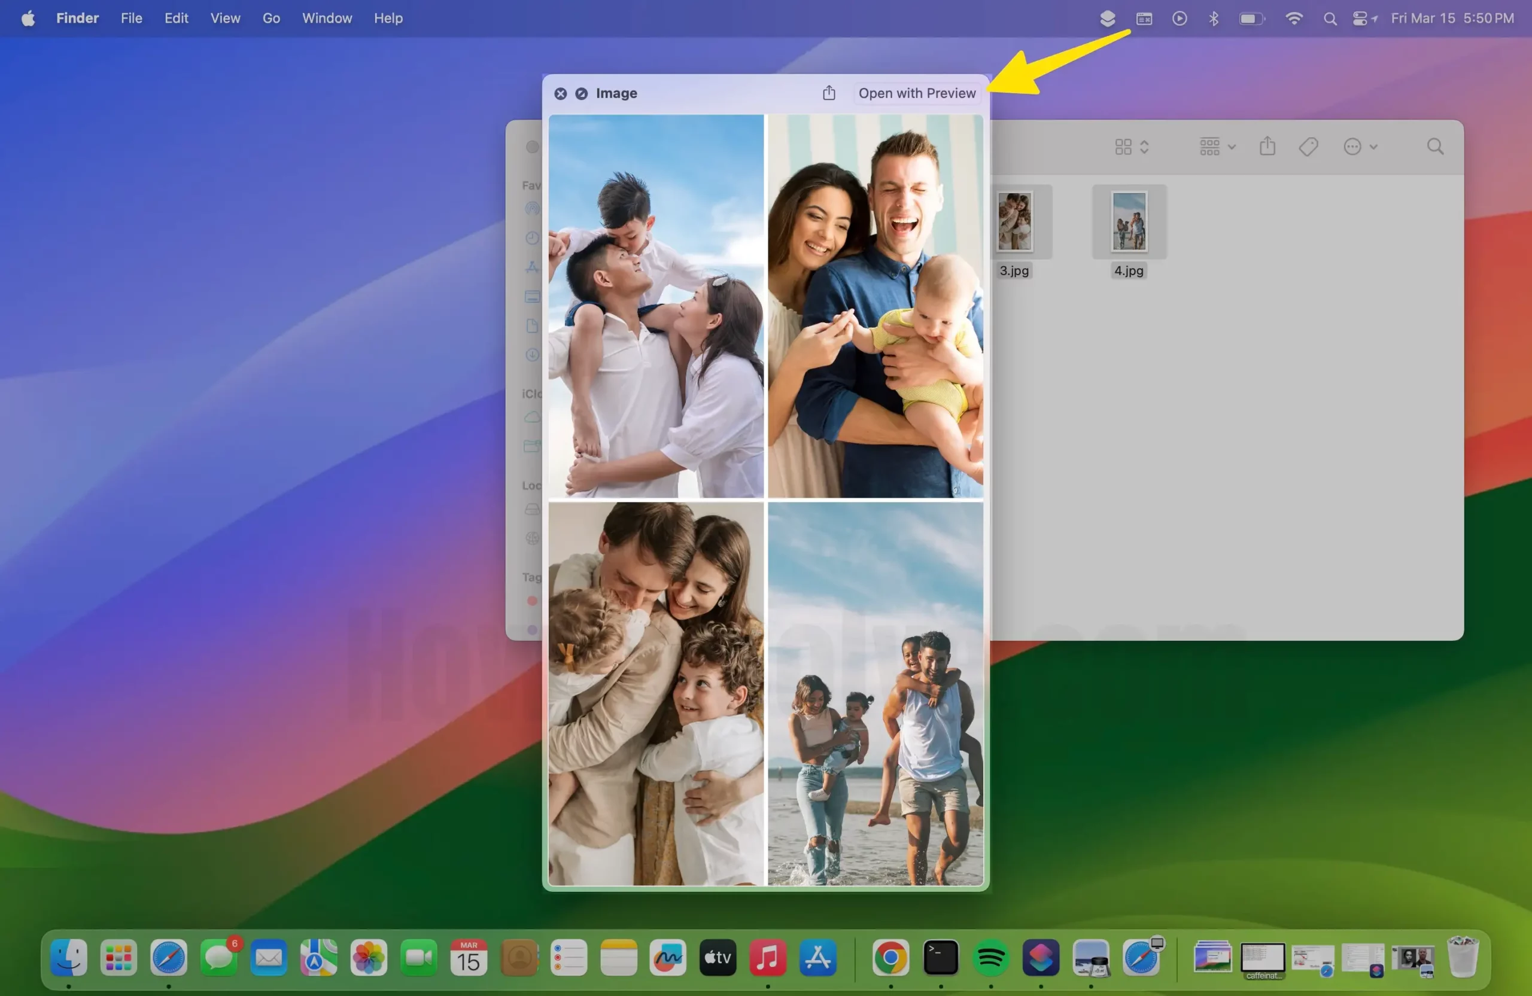The image size is (1532, 996).
Task: Open Spotlight search from menu bar
Action: coord(1330,19)
